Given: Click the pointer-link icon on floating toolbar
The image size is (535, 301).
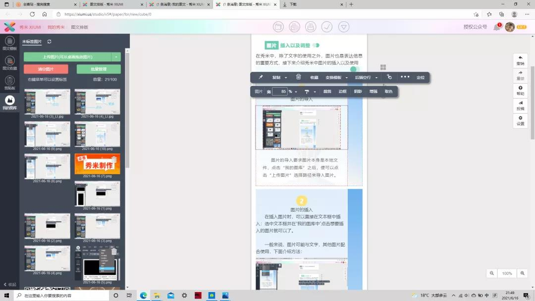Looking at the screenshot, I should coord(389,77).
